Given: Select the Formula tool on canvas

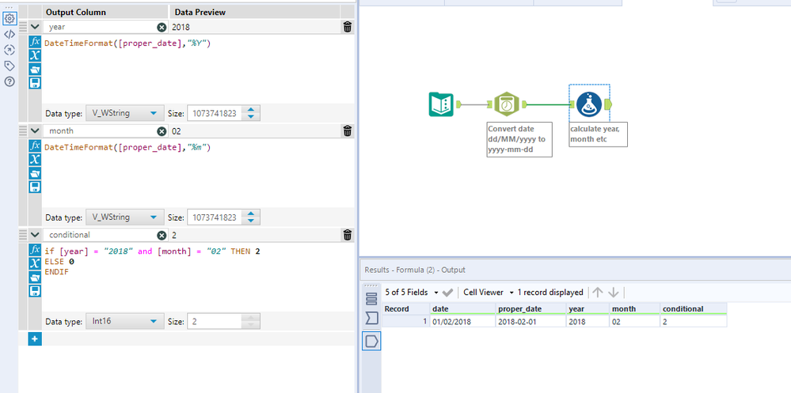Looking at the screenshot, I should [x=589, y=104].
